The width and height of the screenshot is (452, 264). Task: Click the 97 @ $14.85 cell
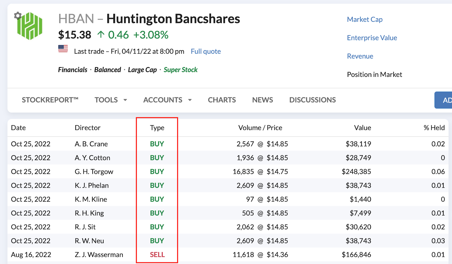coord(267,200)
